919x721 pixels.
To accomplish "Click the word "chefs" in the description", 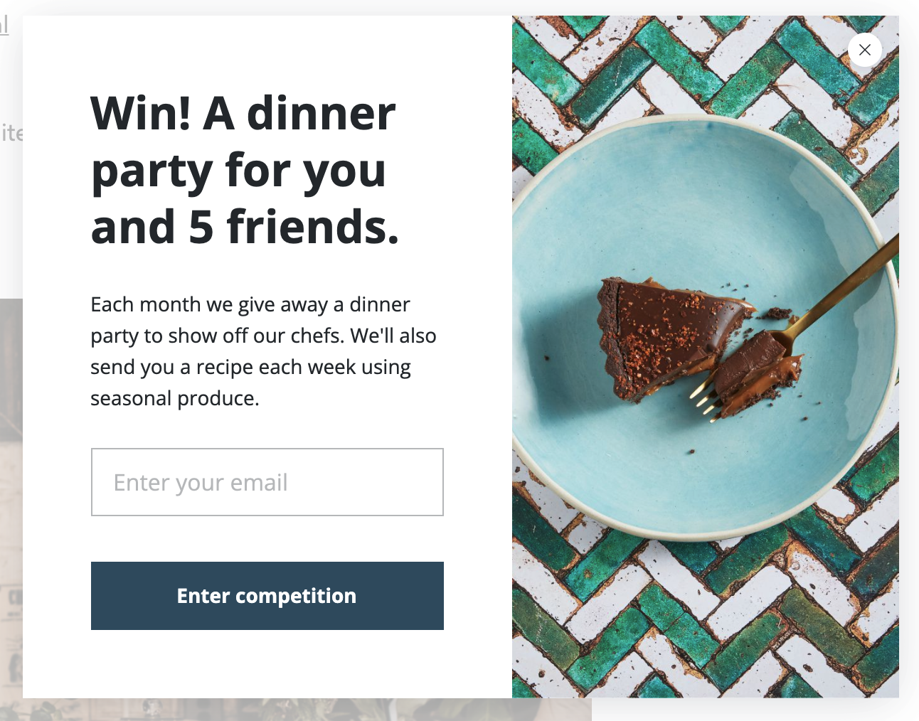I will (317, 336).
